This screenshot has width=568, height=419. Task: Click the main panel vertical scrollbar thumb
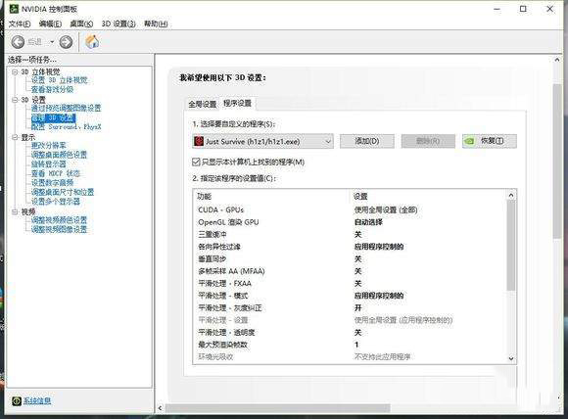557,162
